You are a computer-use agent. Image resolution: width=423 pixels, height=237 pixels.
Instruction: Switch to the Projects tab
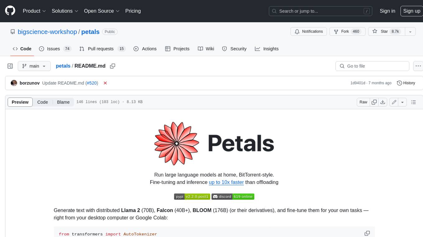tap(177, 49)
